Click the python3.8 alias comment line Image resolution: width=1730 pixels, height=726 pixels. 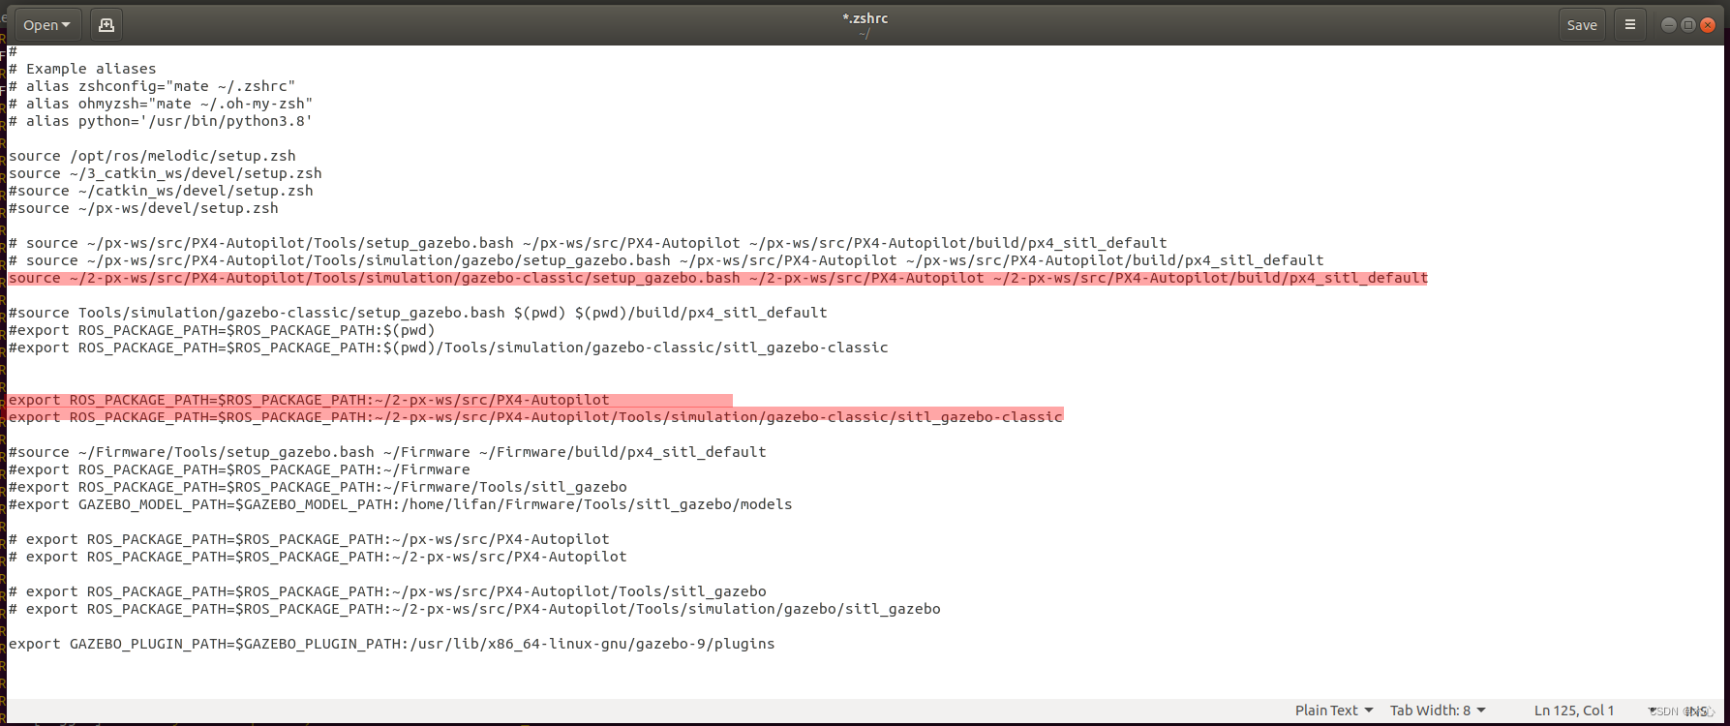click(161, 121)
